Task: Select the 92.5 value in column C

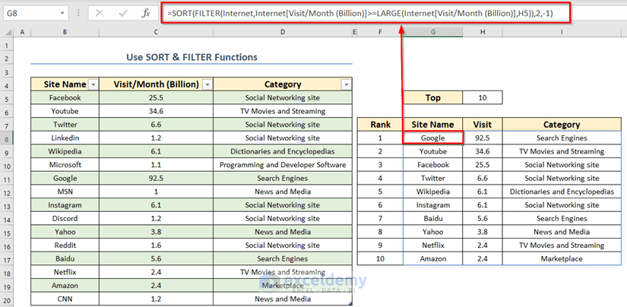Action: coord(156,179)
